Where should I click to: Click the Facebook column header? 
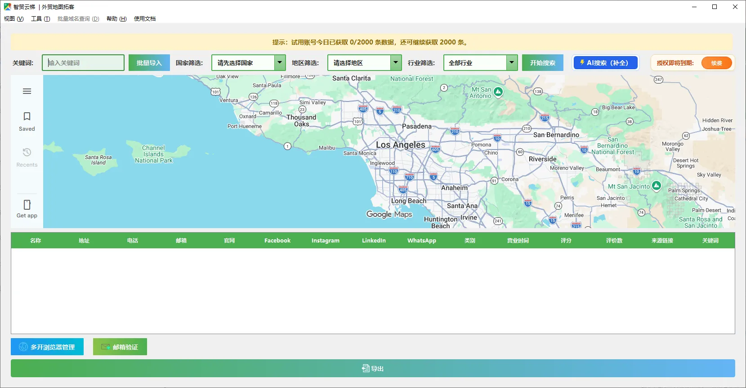277,241
